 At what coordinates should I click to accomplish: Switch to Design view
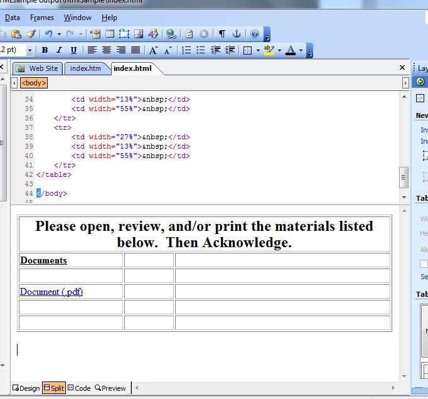point(26,388)
